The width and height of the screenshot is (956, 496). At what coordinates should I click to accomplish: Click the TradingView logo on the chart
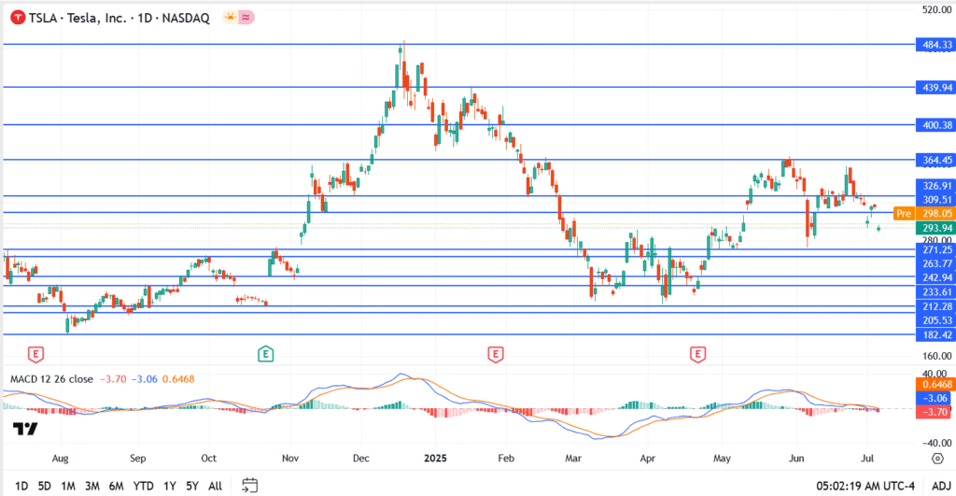[x=25, y=429]
